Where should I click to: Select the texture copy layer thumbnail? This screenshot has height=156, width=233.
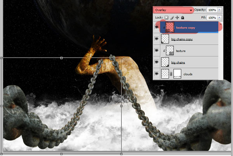pyautogui.click(x=170, y=27)
